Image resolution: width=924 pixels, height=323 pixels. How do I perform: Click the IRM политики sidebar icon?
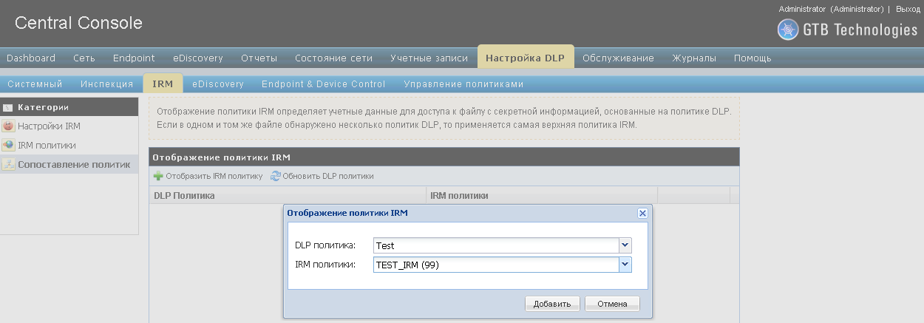coord(9,146)
